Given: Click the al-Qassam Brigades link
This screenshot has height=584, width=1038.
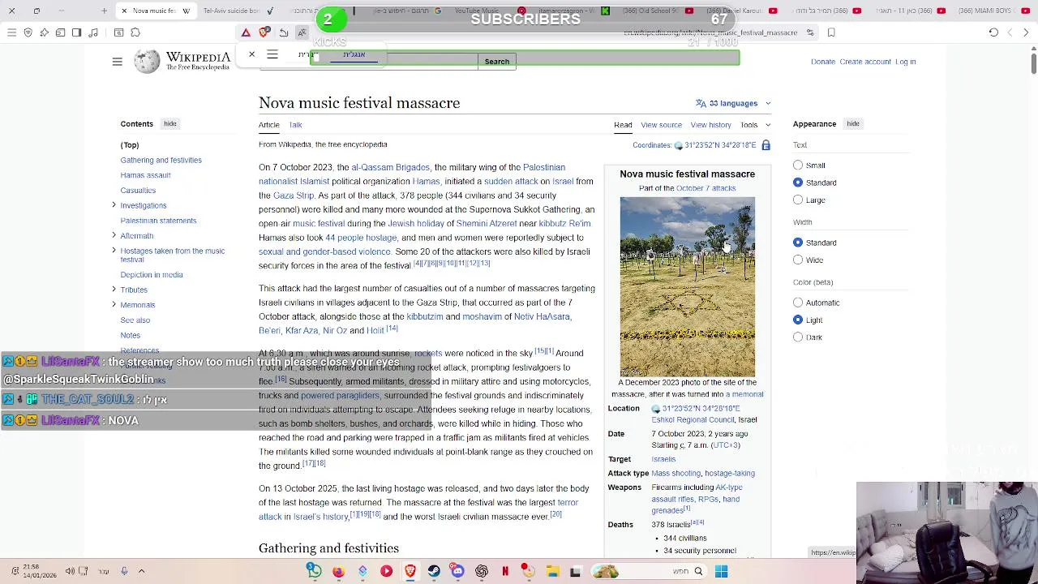Looking at the screenshot, I should tap(390, 167).
